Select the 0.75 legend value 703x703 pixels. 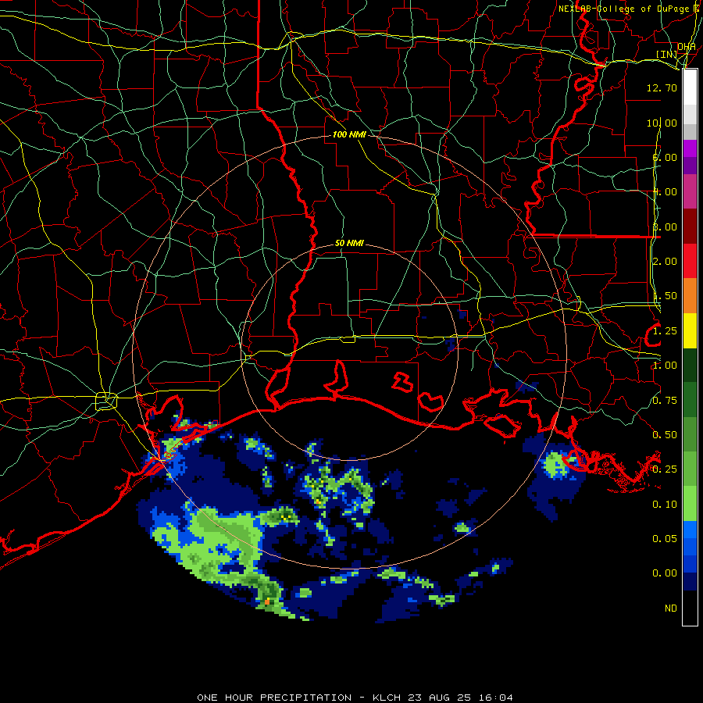pos(665,401)
